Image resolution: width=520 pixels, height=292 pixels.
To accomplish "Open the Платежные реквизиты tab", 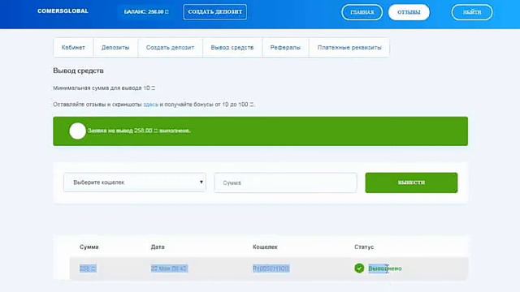I will (349, 48).
